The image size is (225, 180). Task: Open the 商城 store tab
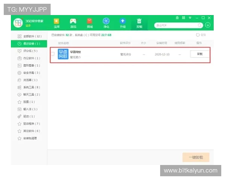pyautogui.click(x=90, y=23)
